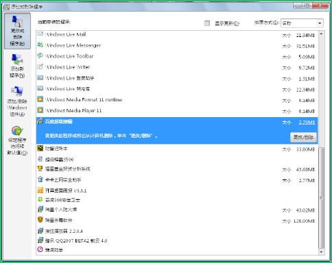Click the installer icon beside the 2.2.0.4 entry

coord(40,231)
